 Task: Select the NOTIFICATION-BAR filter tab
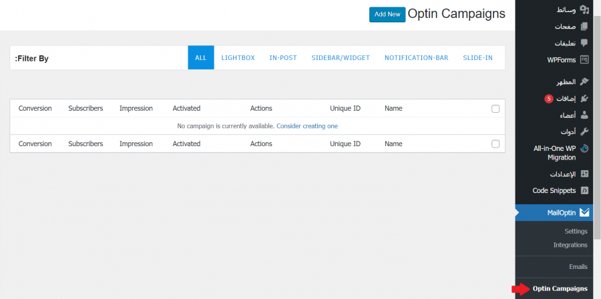pos(416,58)
